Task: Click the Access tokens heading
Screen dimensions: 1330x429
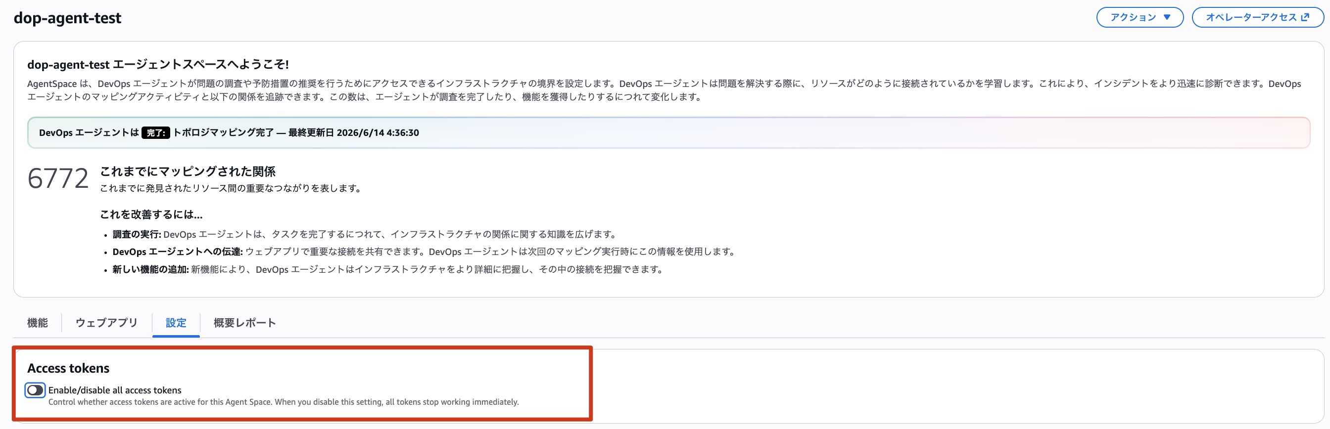Action: 68,368
